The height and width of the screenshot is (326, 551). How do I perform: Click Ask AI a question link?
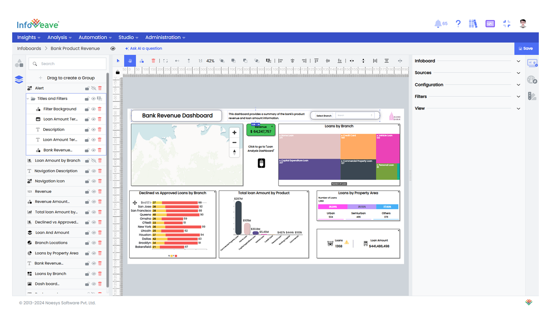(144, 49)
